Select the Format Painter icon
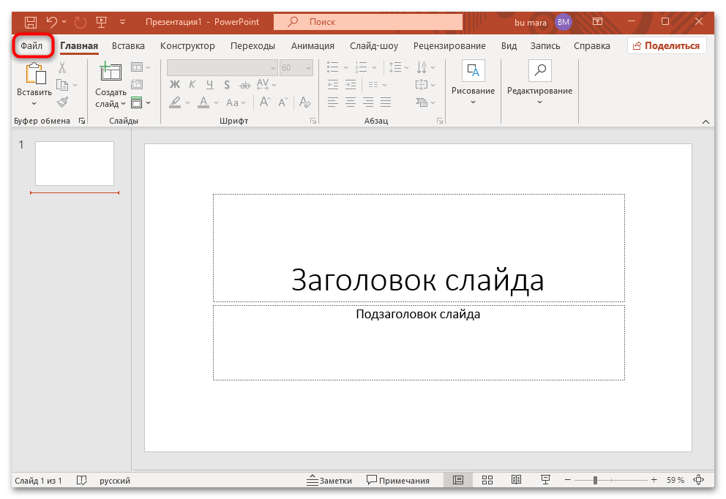The image size is (726, 499). click(x=62, y=102)
